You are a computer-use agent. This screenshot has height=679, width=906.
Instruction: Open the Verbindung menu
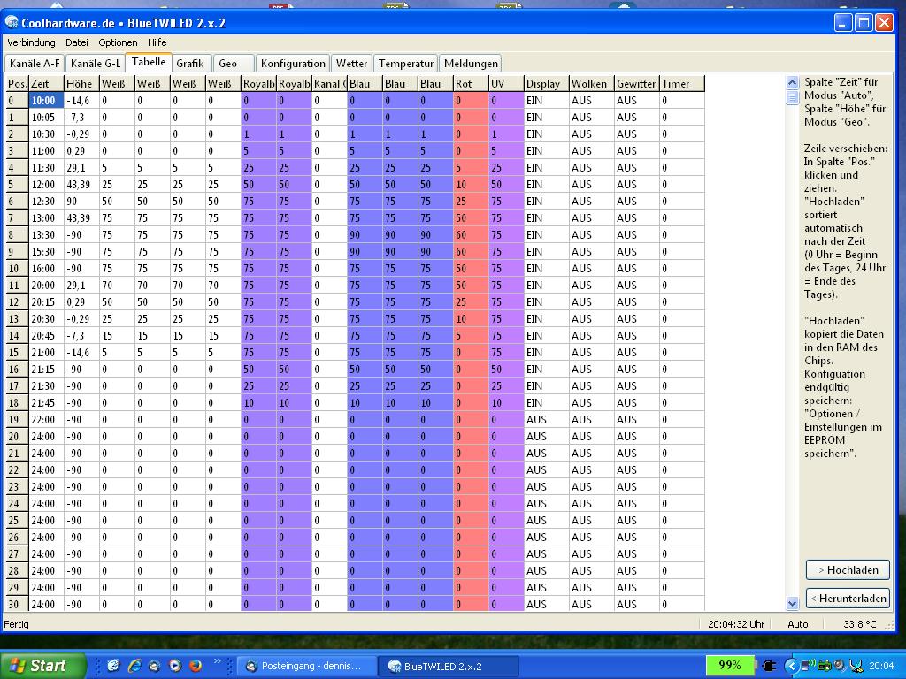(31, 42)
